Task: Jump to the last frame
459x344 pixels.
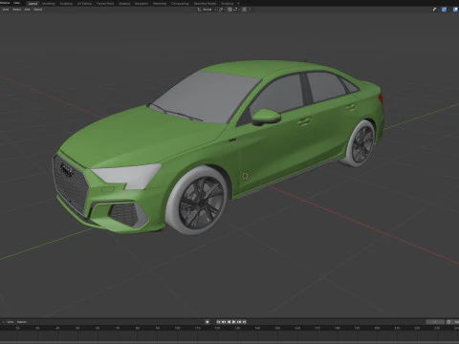Action: [244, 322]
